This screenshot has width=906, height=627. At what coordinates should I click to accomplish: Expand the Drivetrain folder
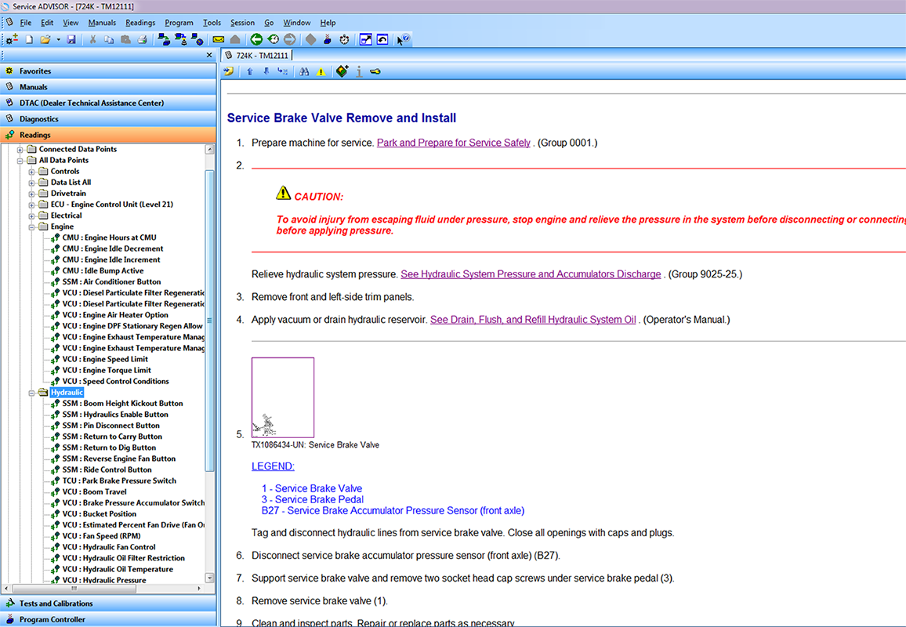click(x=32, y=194)
